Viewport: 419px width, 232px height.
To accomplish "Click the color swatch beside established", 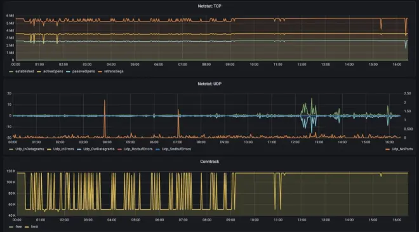I will pyautogui.click(x=11, y=72).
